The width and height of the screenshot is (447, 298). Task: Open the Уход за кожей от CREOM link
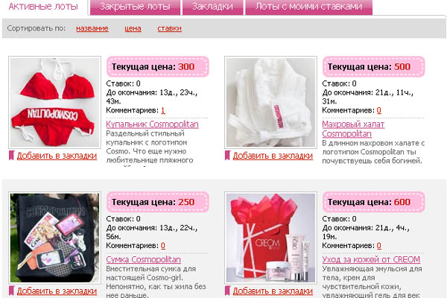[x=371, y=259]
